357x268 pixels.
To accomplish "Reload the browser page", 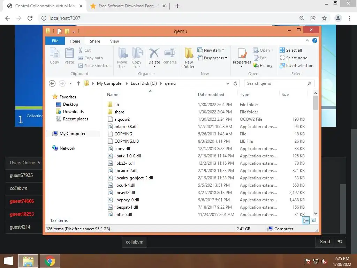I will (x=30, y=18).
